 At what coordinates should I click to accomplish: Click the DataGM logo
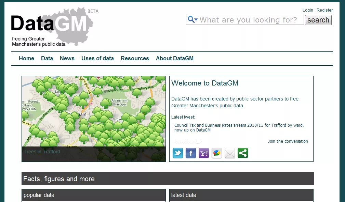[x=52, y=27]
